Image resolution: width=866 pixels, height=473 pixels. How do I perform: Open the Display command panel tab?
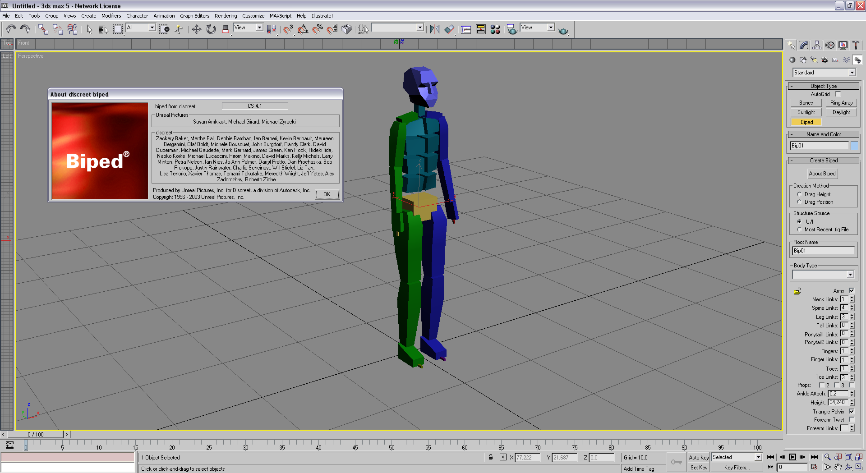[843, 45]
